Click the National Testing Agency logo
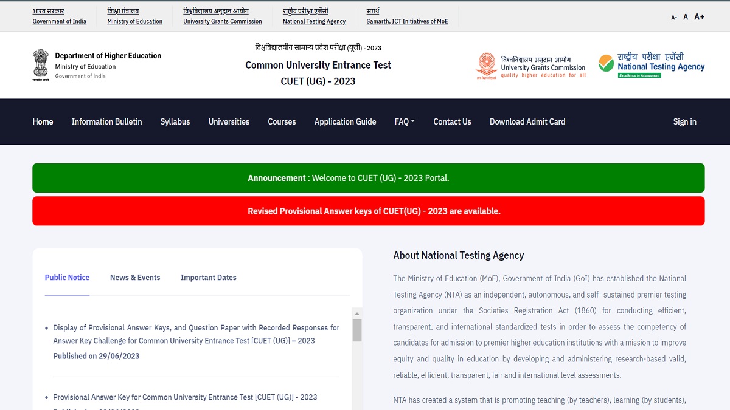Image resolution: width=730 pixels, height=410 pixels. point(651,66)
